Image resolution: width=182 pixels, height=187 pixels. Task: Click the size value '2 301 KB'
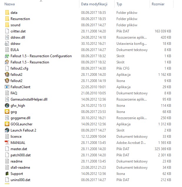point(165,155)
